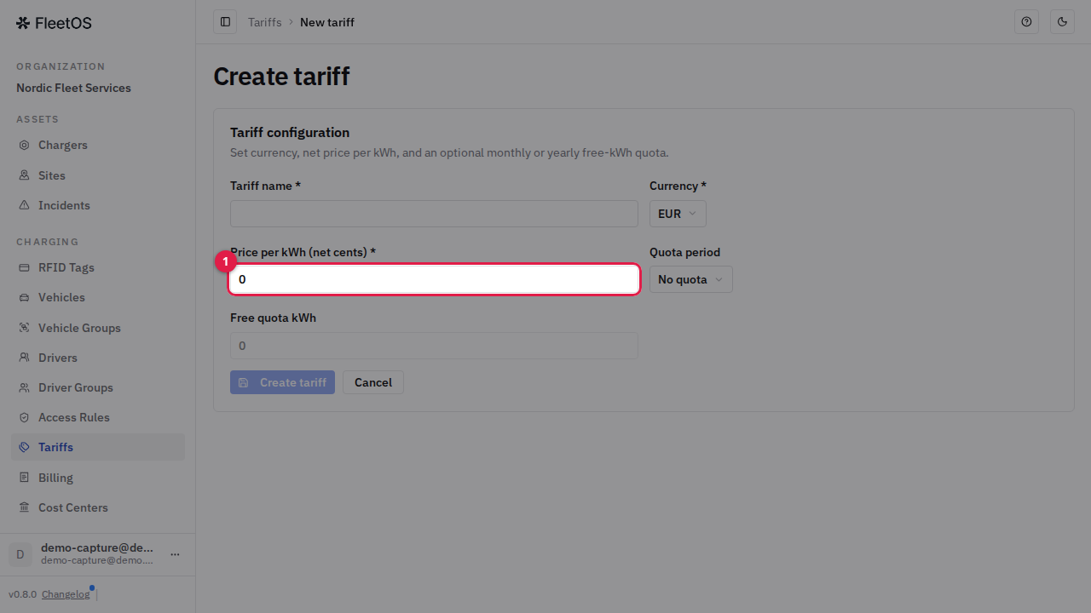
Task: Click the Driver Groups icon
Action: click(x=24, y=387)
